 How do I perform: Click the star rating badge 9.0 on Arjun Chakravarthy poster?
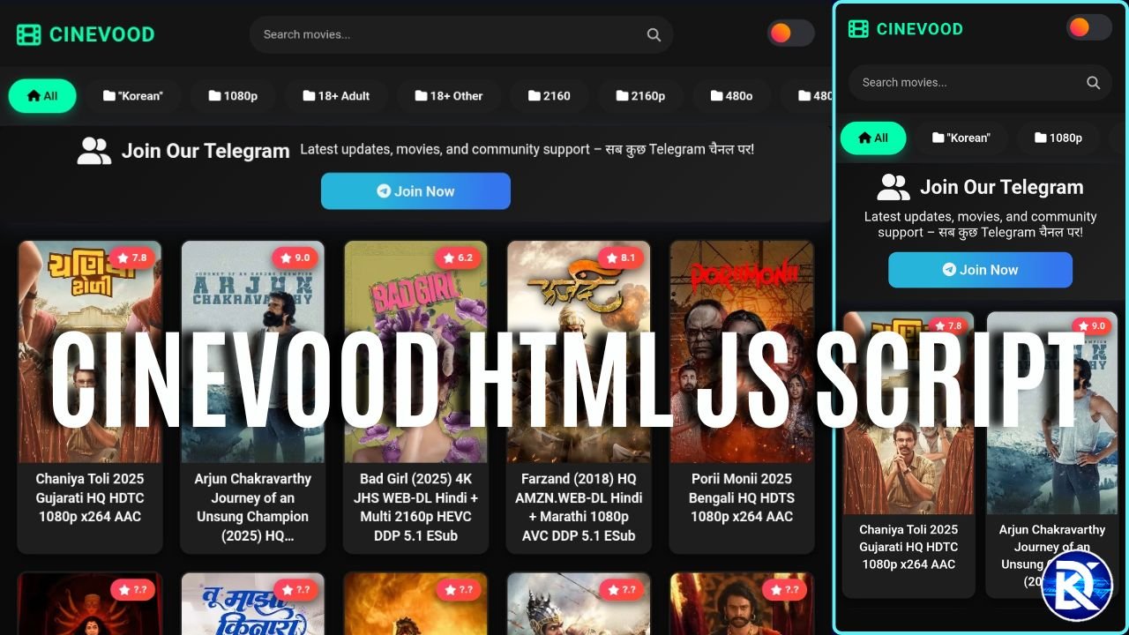pyautogui.click(x=295, y=258)
